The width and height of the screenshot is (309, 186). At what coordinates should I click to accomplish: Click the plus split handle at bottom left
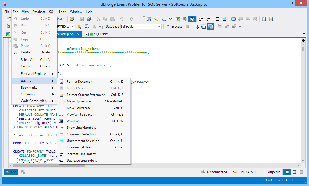coord(6,165)
